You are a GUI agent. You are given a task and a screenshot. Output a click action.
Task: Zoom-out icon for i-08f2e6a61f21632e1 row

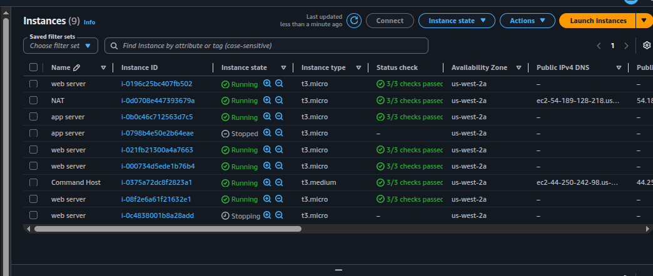click(279, 199)
